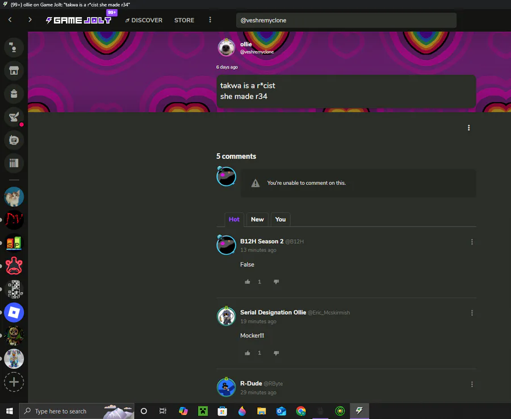Open the cat avatar community in sidebar
Image resolution: width=511 pixels, height=419 pixels.
14,197
